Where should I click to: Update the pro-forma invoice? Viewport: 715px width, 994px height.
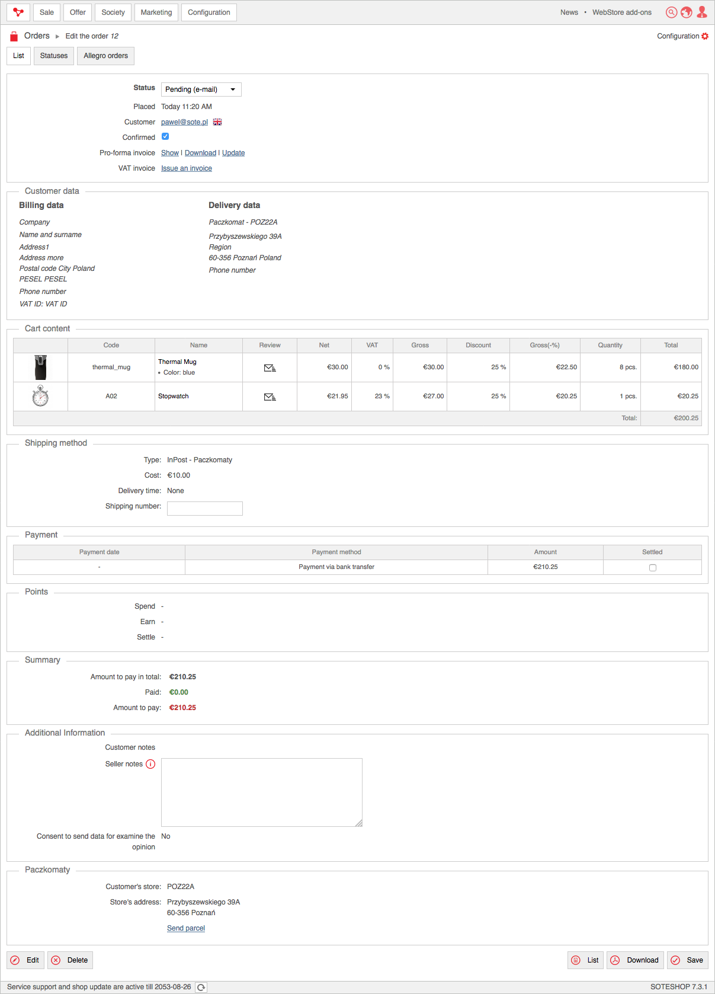click(x=233, y=153)
